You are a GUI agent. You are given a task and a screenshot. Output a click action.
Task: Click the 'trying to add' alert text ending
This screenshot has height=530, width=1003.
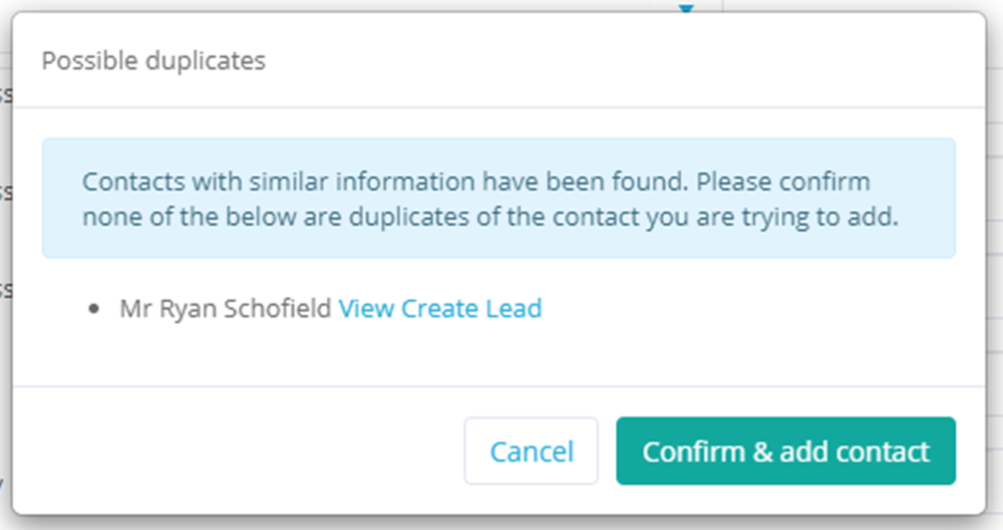click(820, 217)
